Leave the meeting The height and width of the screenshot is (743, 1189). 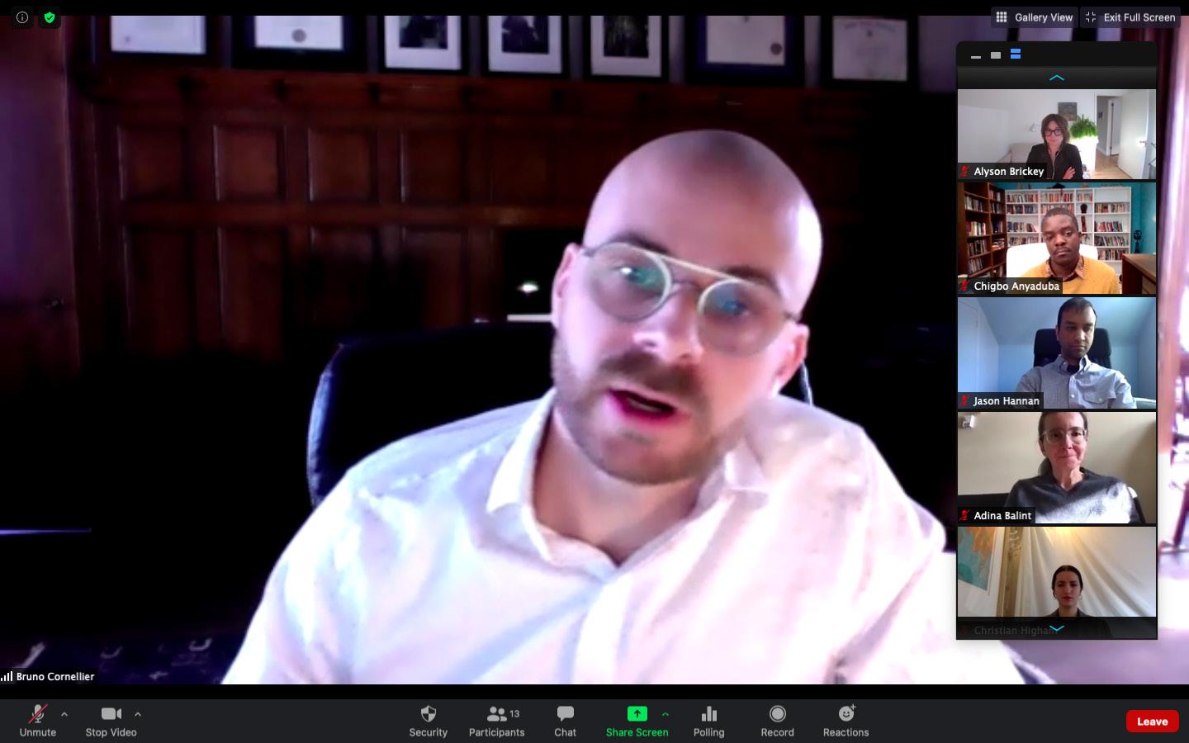pos(1153,721)
